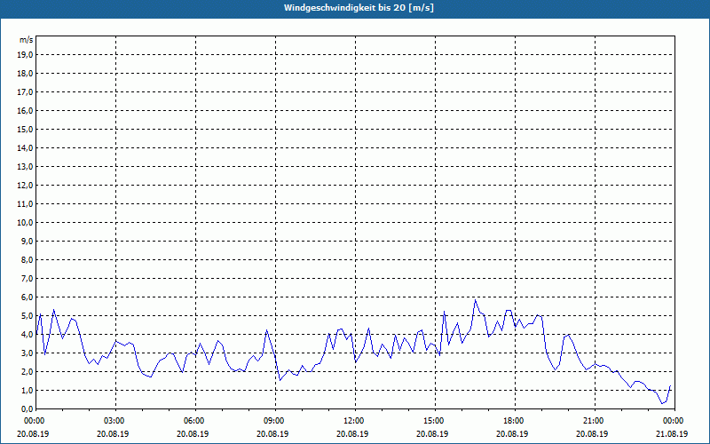Select the '15,0' axis label
This screenshot has width=710, height=444.
point(26,129)
